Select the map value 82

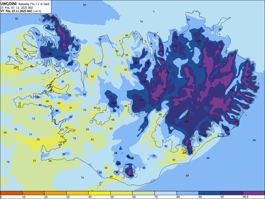(166, 146)
